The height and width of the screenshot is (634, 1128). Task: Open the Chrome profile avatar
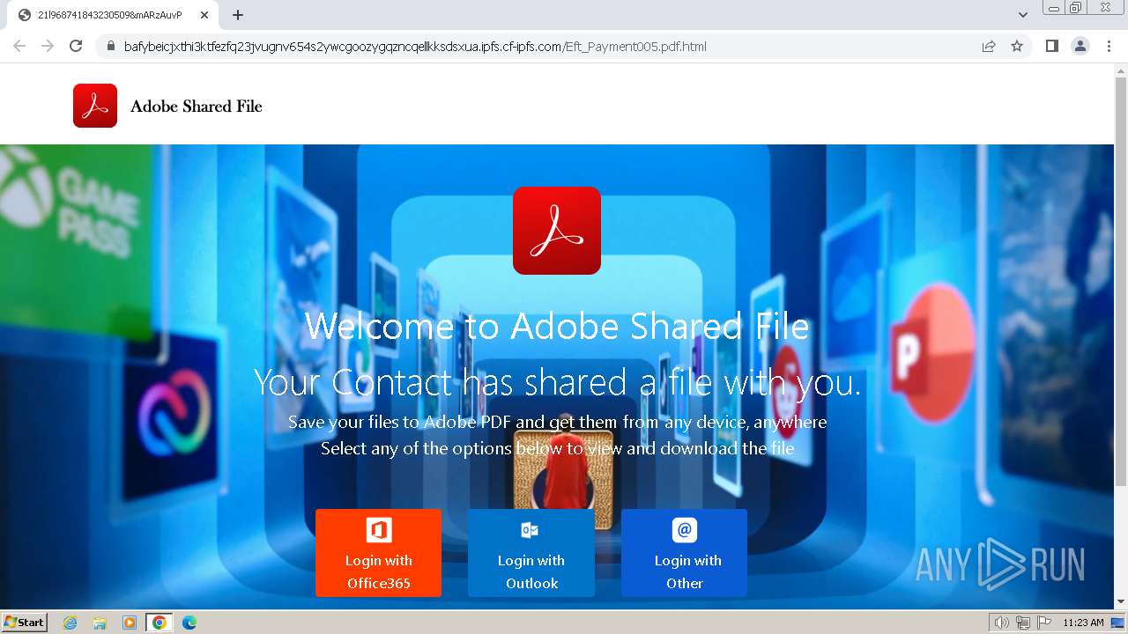click(x=1080, y=47)
